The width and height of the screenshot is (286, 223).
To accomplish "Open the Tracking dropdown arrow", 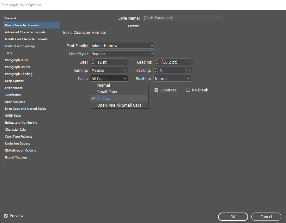I will pyautogui.click(x=189, y=70).
